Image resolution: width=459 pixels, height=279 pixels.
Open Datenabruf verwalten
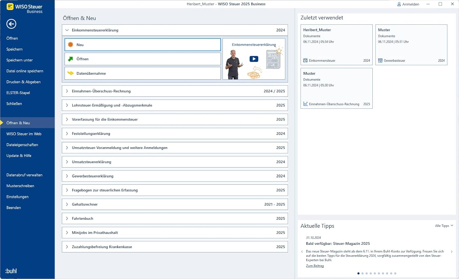coord(24,175)
